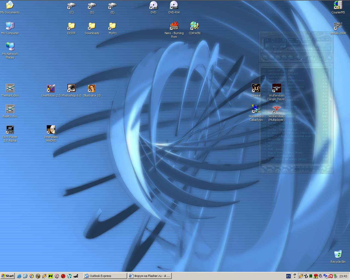Select the DivX Player 2.0 Alpha icon
350x280 pixels.
click(10, 134)
